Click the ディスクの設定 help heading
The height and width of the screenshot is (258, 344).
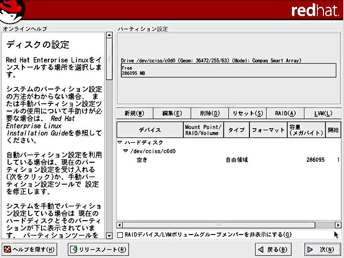tap(38, 45)
